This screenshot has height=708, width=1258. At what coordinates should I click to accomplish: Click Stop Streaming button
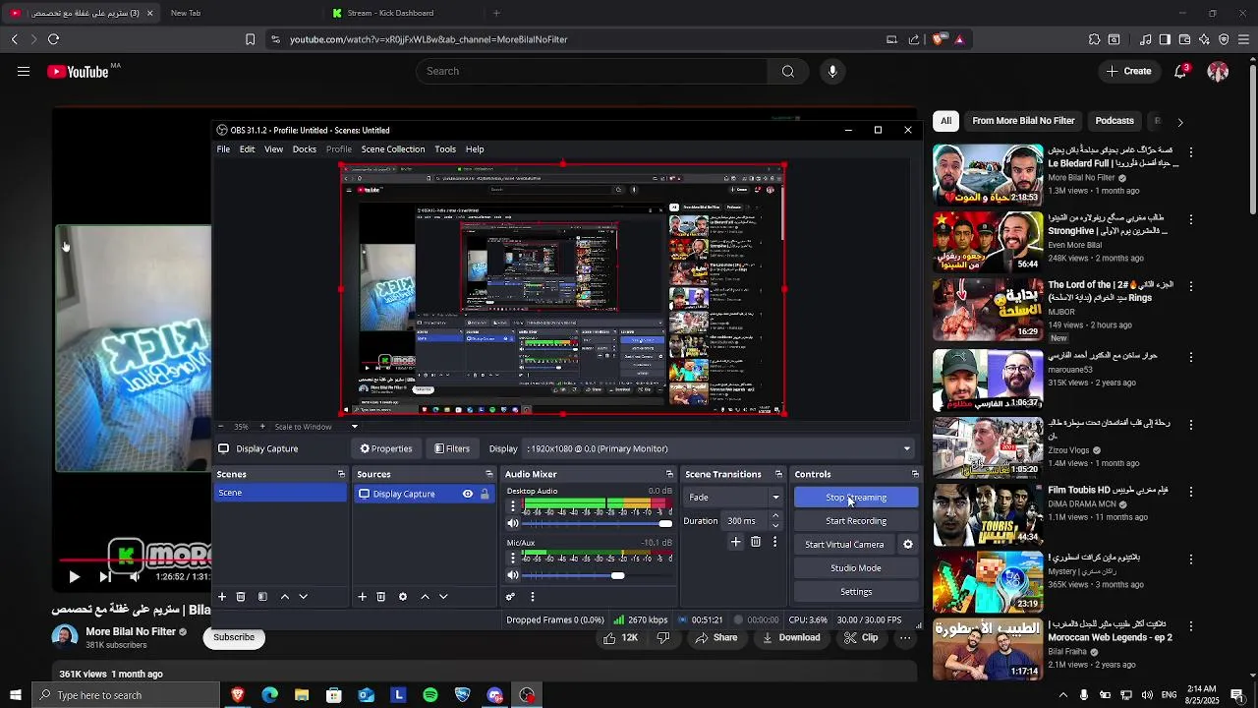click(856, 498)
